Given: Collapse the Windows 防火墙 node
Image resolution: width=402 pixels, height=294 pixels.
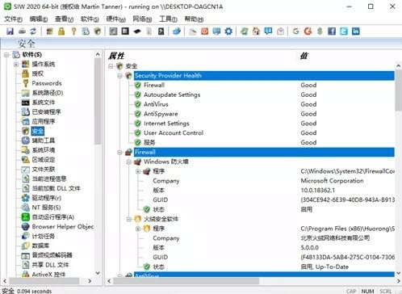Looking at the screenshot, I should 129,162.
